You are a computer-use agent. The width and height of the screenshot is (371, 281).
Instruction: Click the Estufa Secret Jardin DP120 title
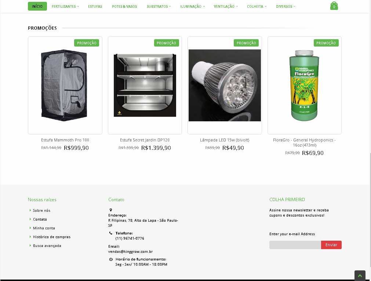[145, 140]
